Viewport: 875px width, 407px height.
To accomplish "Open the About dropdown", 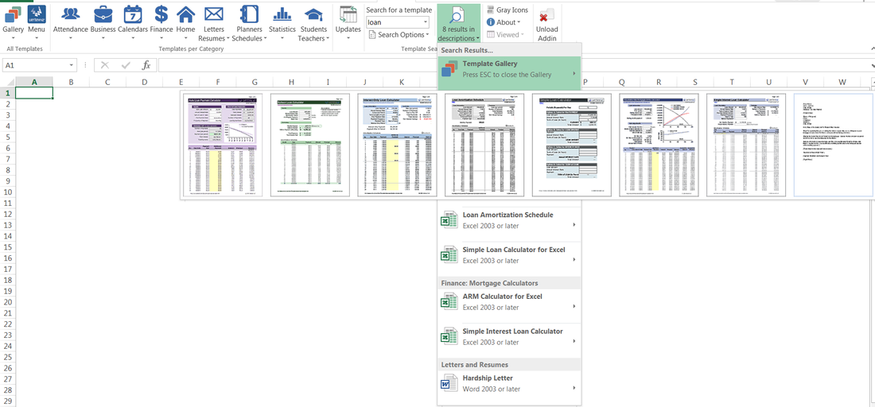I will (504, 22).
